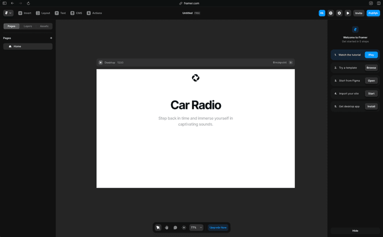This screenshot has height=237, width=383.
Task: Click the Invite button
Action: (359, 13)
